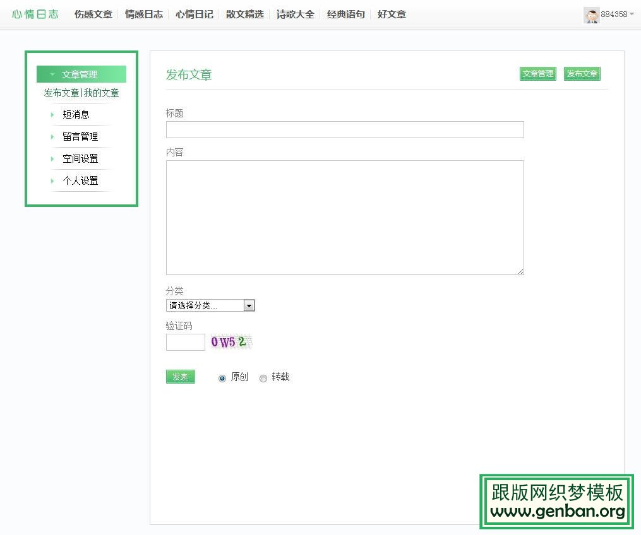The width and height of the screenshot is (641, 535).
Task: Click the green 文章管理 button
Action: (537, 74)
